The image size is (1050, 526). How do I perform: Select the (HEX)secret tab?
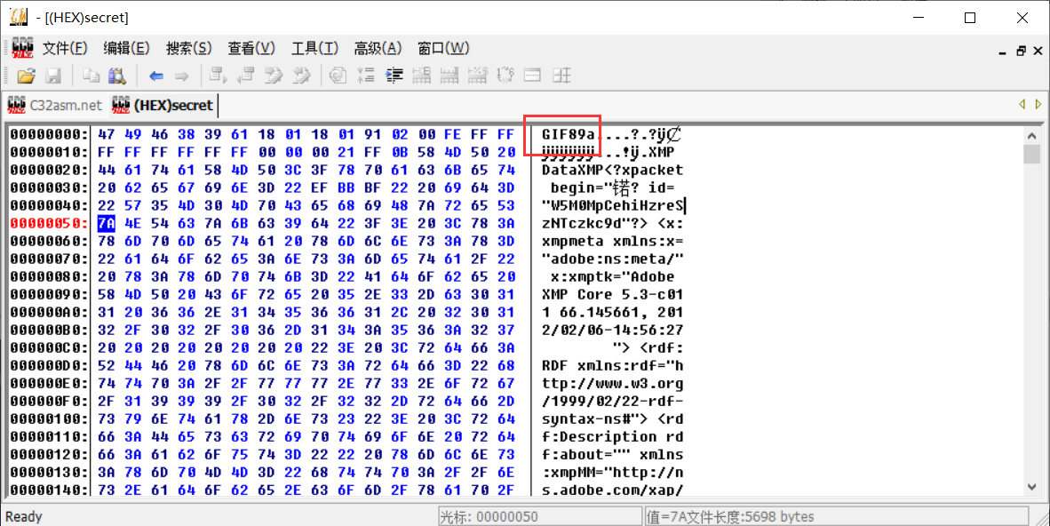(x=162, y=105)
